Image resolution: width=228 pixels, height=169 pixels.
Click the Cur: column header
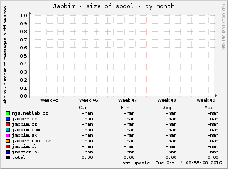[84, 108]
